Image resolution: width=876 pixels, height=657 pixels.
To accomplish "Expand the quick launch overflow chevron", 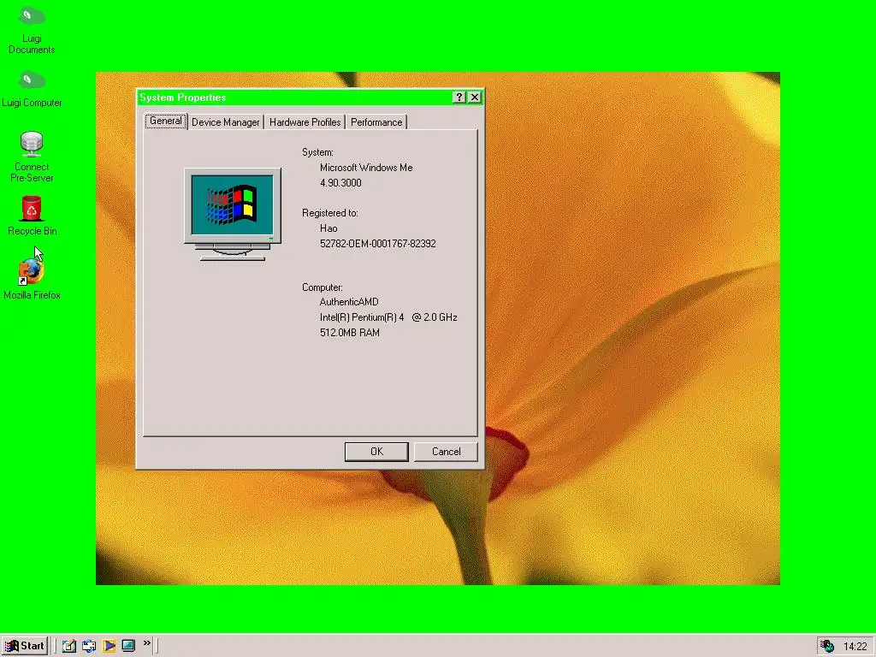I will tap(147, 643).
